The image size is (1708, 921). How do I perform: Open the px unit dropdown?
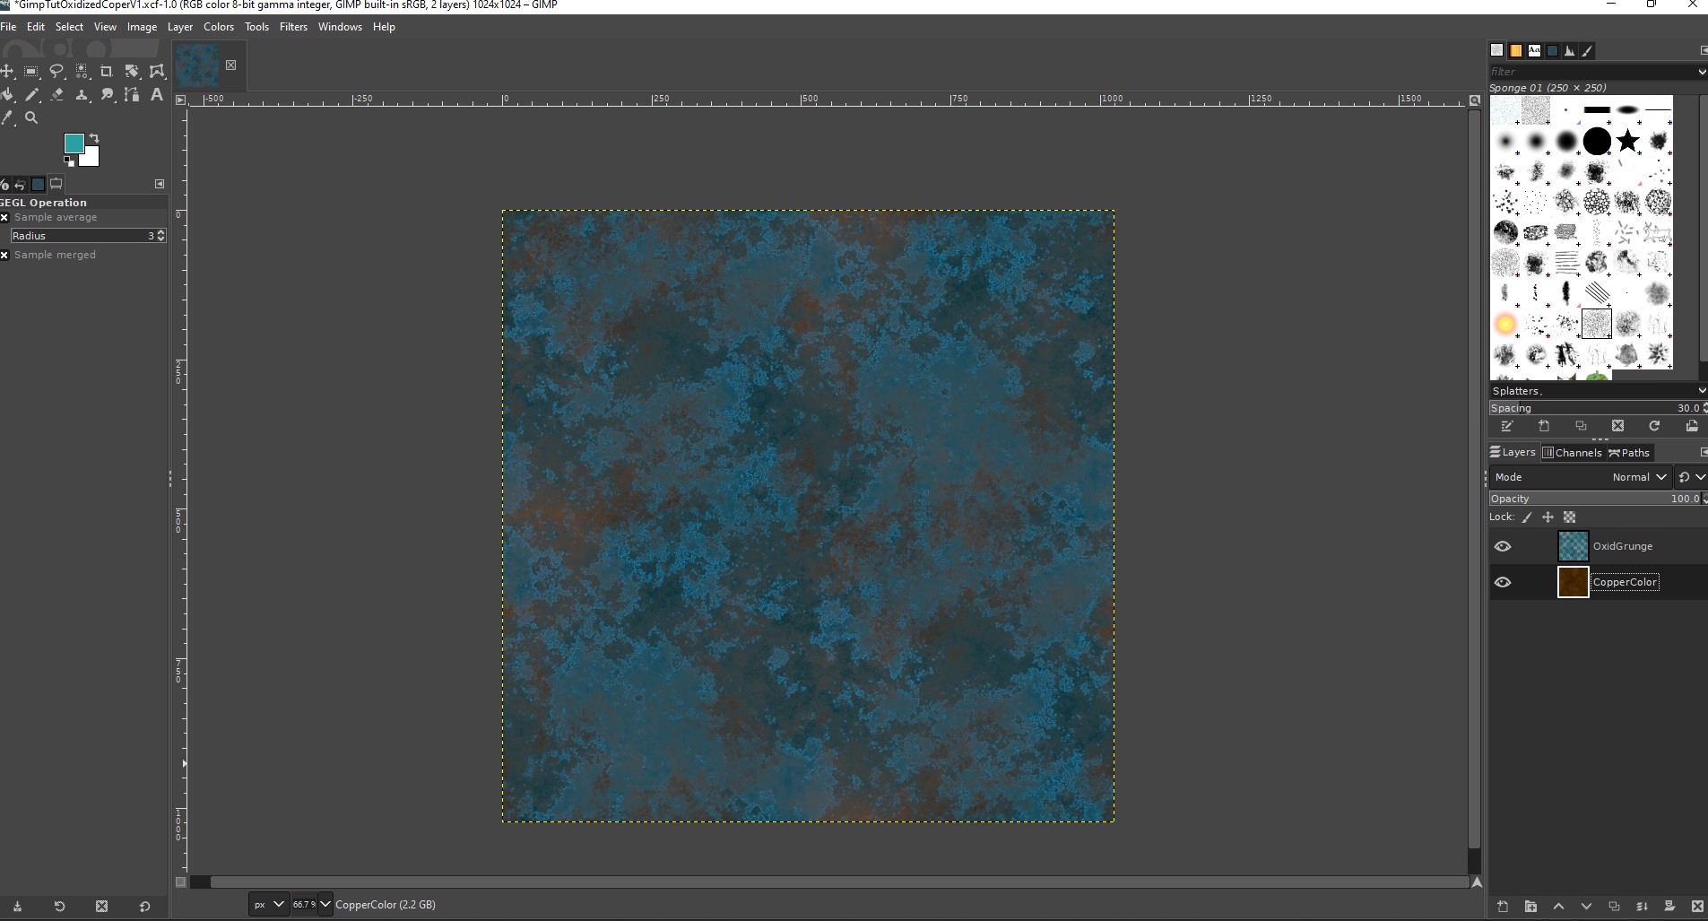pyautogui.click(x=268, y=904)
